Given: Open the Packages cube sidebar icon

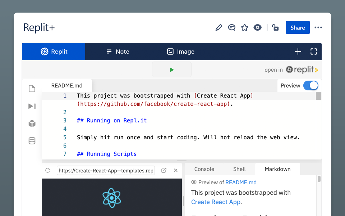Looking at the screenshot, I should pyautogui.click(x=32, y=123).
